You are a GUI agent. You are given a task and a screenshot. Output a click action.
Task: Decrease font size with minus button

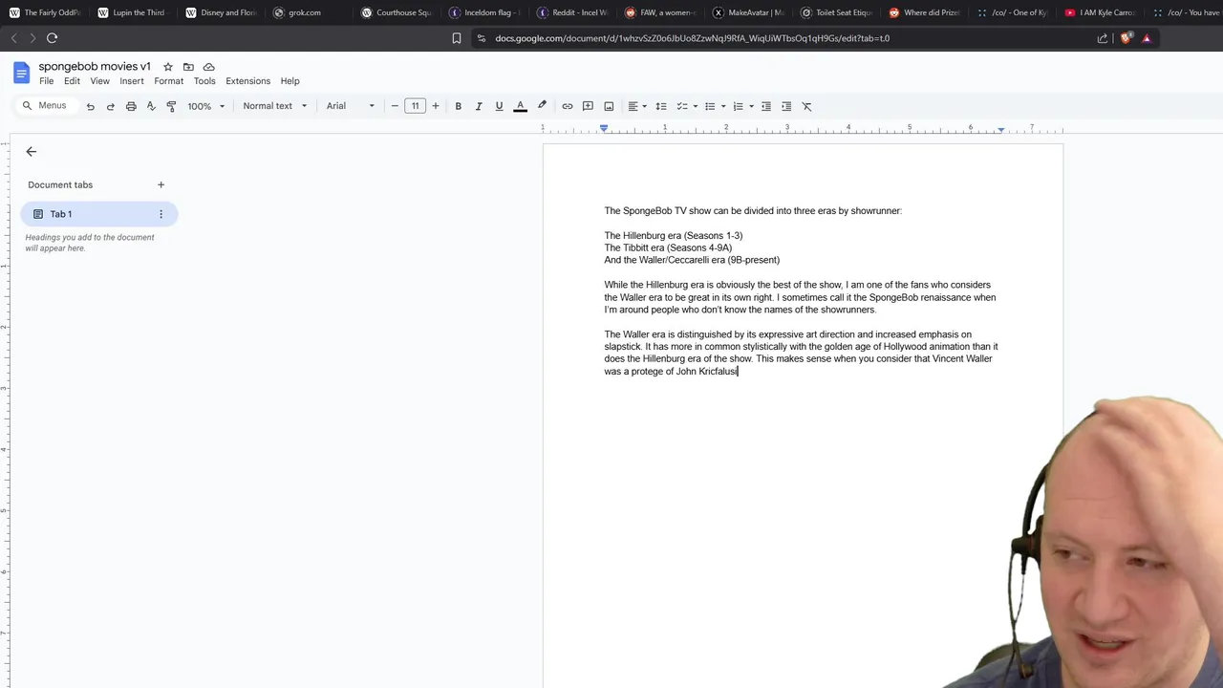[395, 106]
